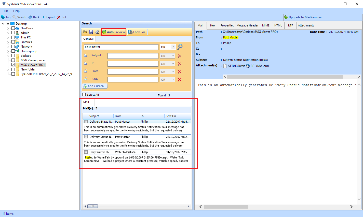Save search criteria with the floppy icon

coord(91,32)
